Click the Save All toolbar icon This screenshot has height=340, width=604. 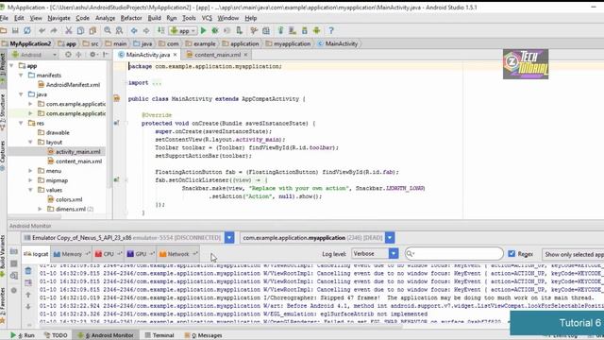(15, 31)
